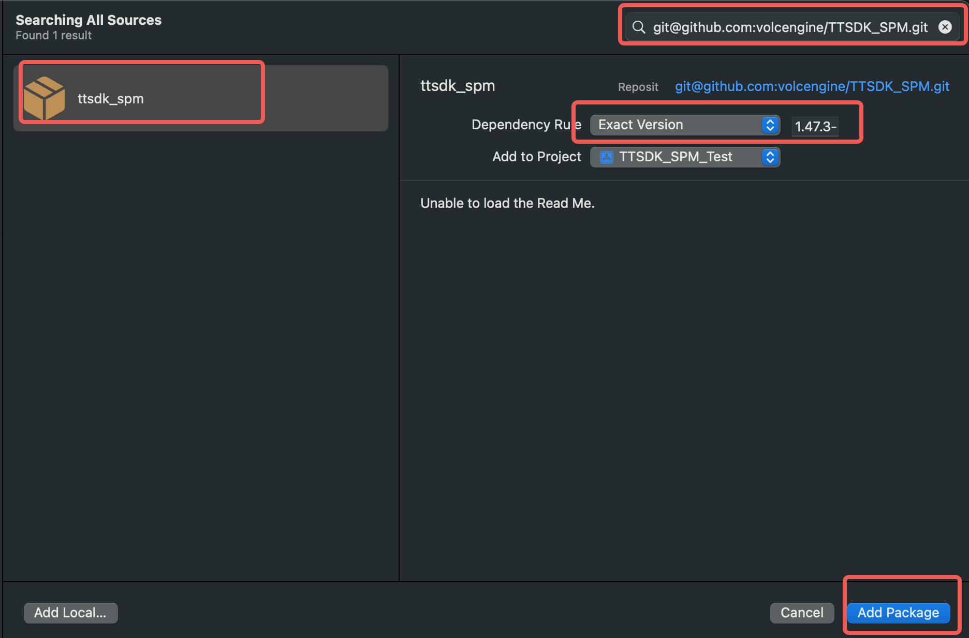969x638 pixels.
Task: Click the Add Package button
Action: pos(898,613)
